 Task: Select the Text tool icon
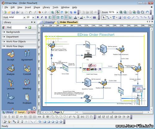pyautogui.click(x=113, y=17)
